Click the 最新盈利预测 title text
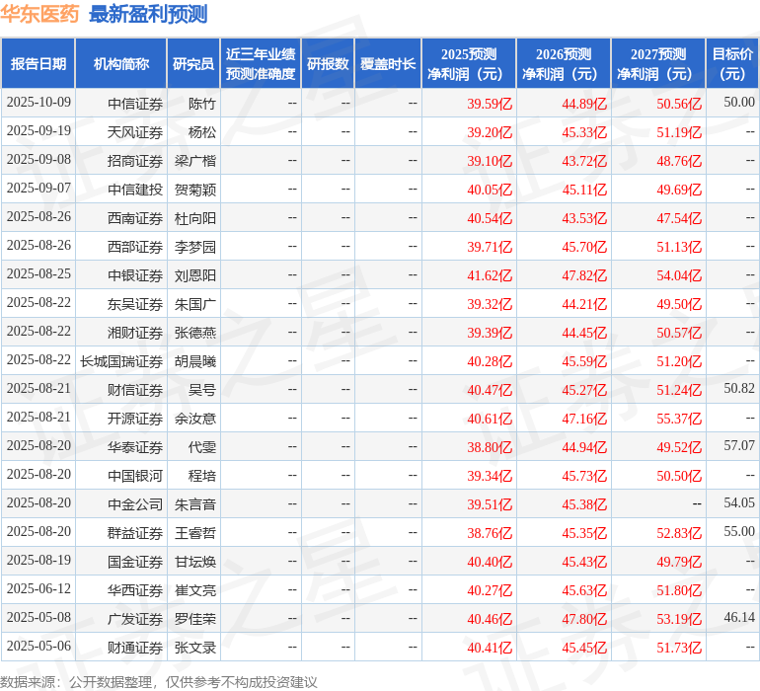The image size is (760, 691). tap(148, 14)
